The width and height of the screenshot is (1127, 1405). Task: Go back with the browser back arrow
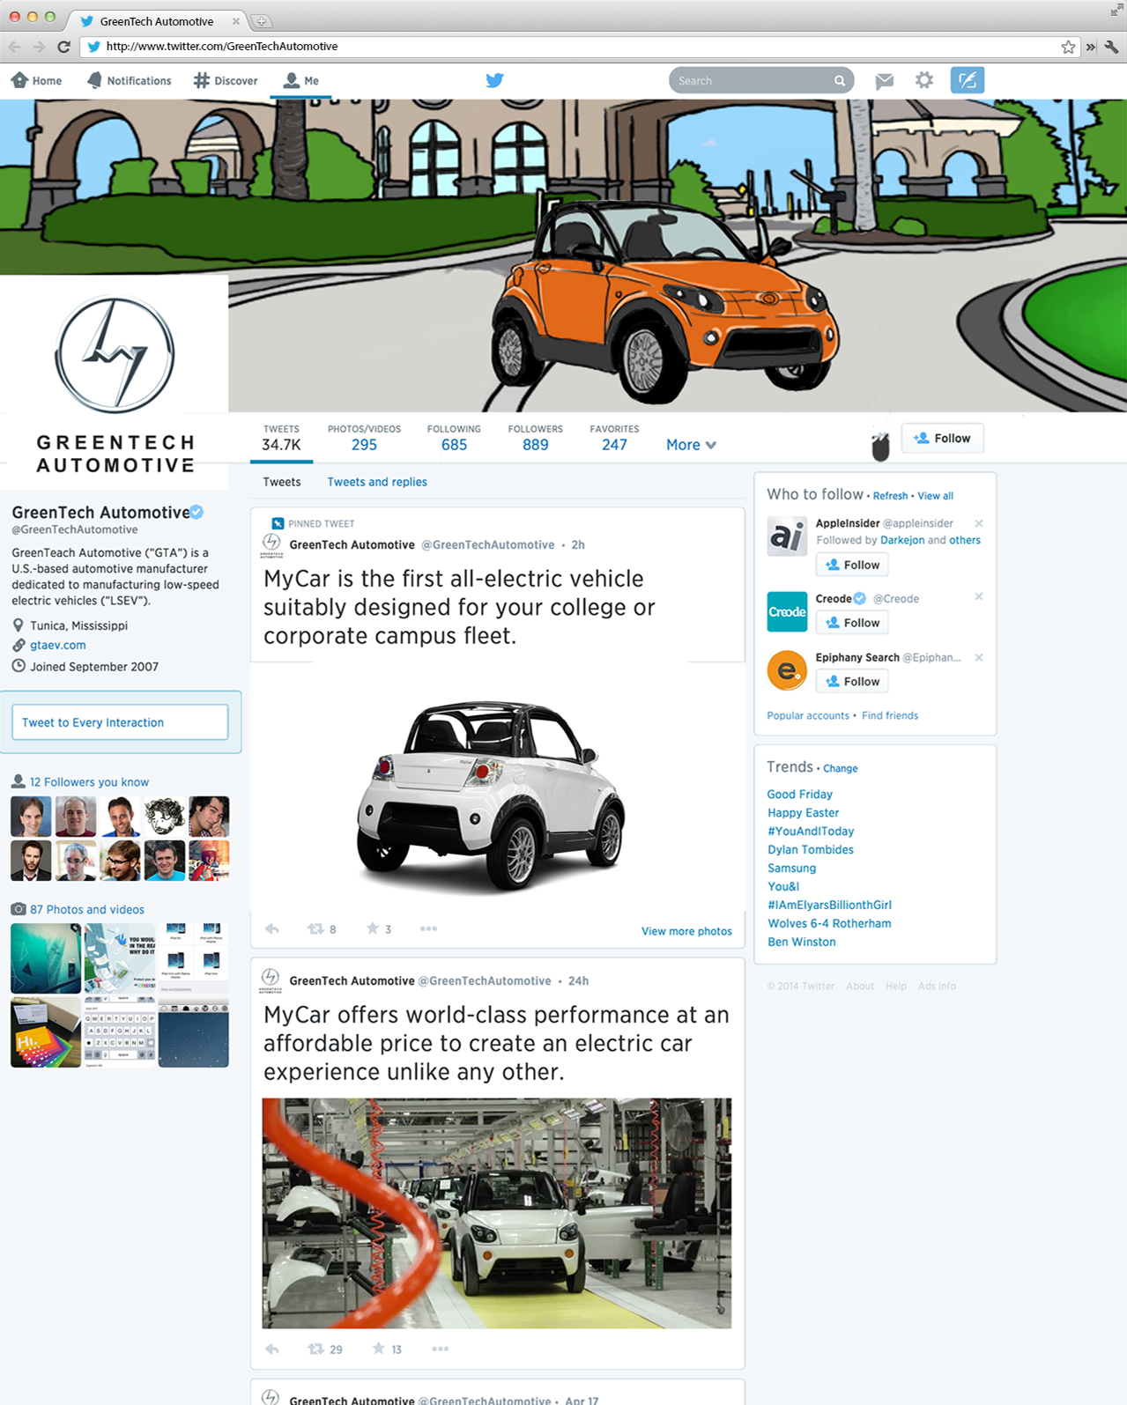click(x=15, y=47)
